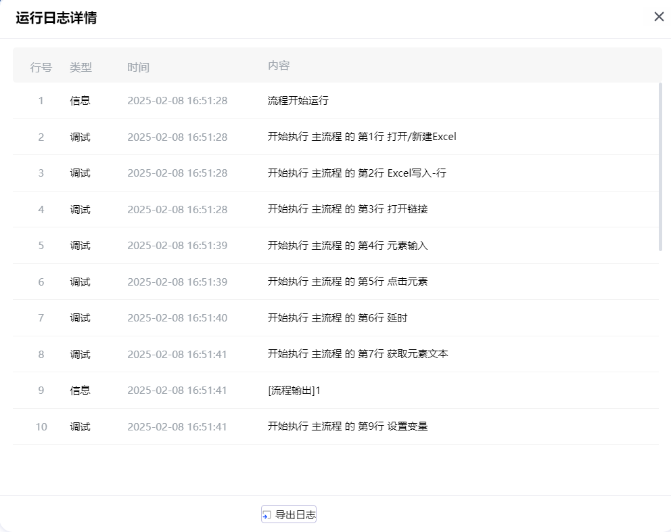This screenshot has width=671, height=532.
Task: Click the 内容 column header
Action: [x=279, y=66]
